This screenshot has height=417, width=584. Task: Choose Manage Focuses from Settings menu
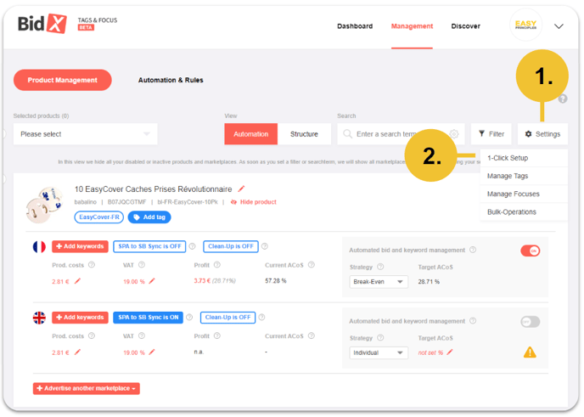524,194
